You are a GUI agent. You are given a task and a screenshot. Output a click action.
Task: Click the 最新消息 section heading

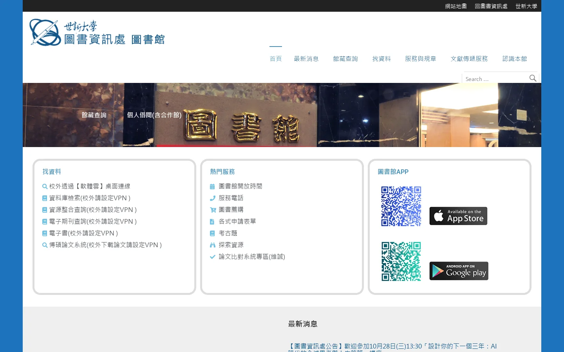coord(303,324)
